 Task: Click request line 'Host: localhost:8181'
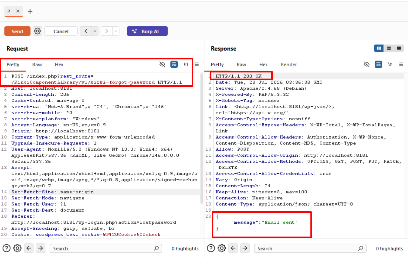[42, 88]
